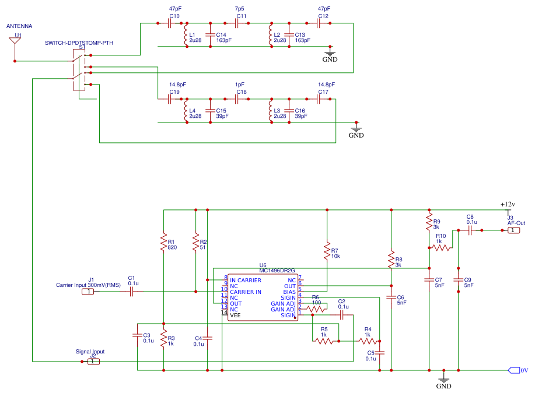Click inductor L2 coil symbol
The width and height of the screenshot is (535, 396).
tap(271, 34)
